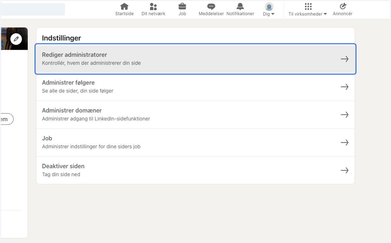This screenshot has height=243, width=391.
Task: Open Dit netværk people icon
Action: tap(153, 6)
